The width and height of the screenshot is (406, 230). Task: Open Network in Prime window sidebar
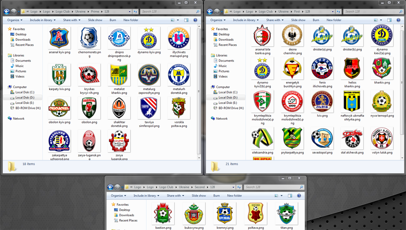pos(19,118)
